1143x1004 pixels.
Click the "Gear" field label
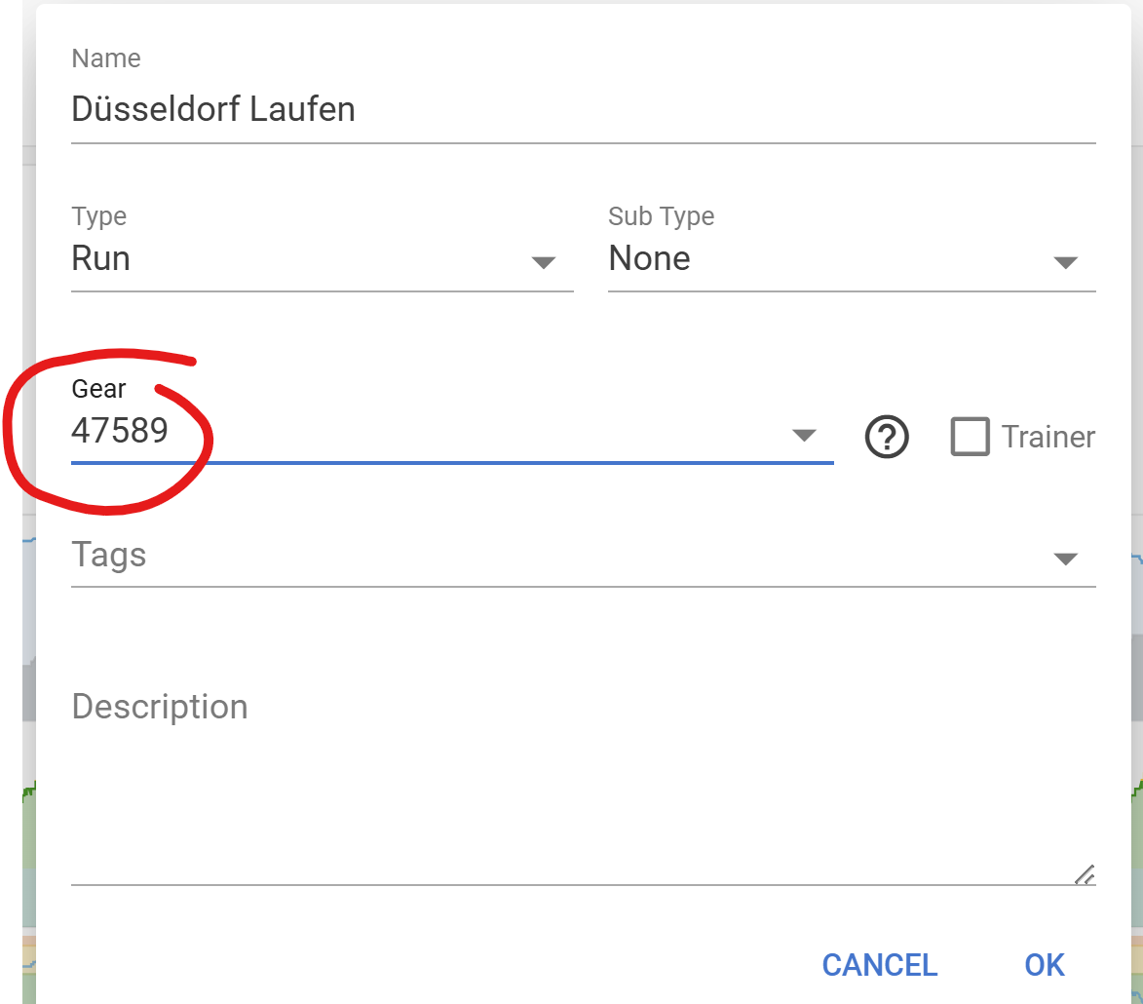tap(98, 389)
